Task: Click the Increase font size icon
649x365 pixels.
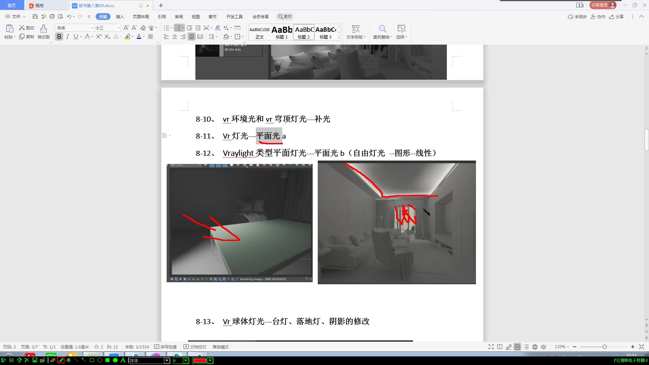Action: (x=126, y=28)
